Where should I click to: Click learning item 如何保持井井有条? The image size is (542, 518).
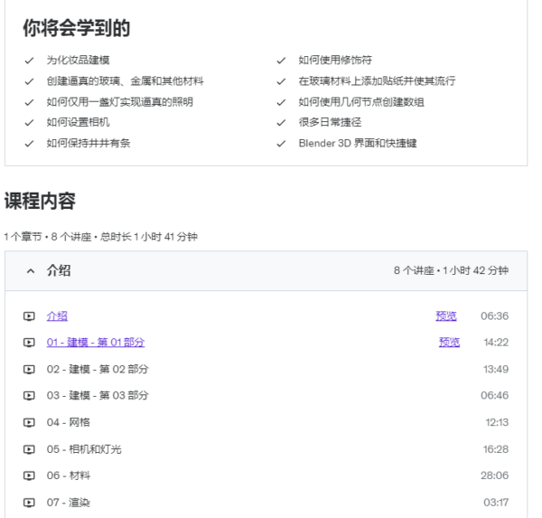click(89, 143)
